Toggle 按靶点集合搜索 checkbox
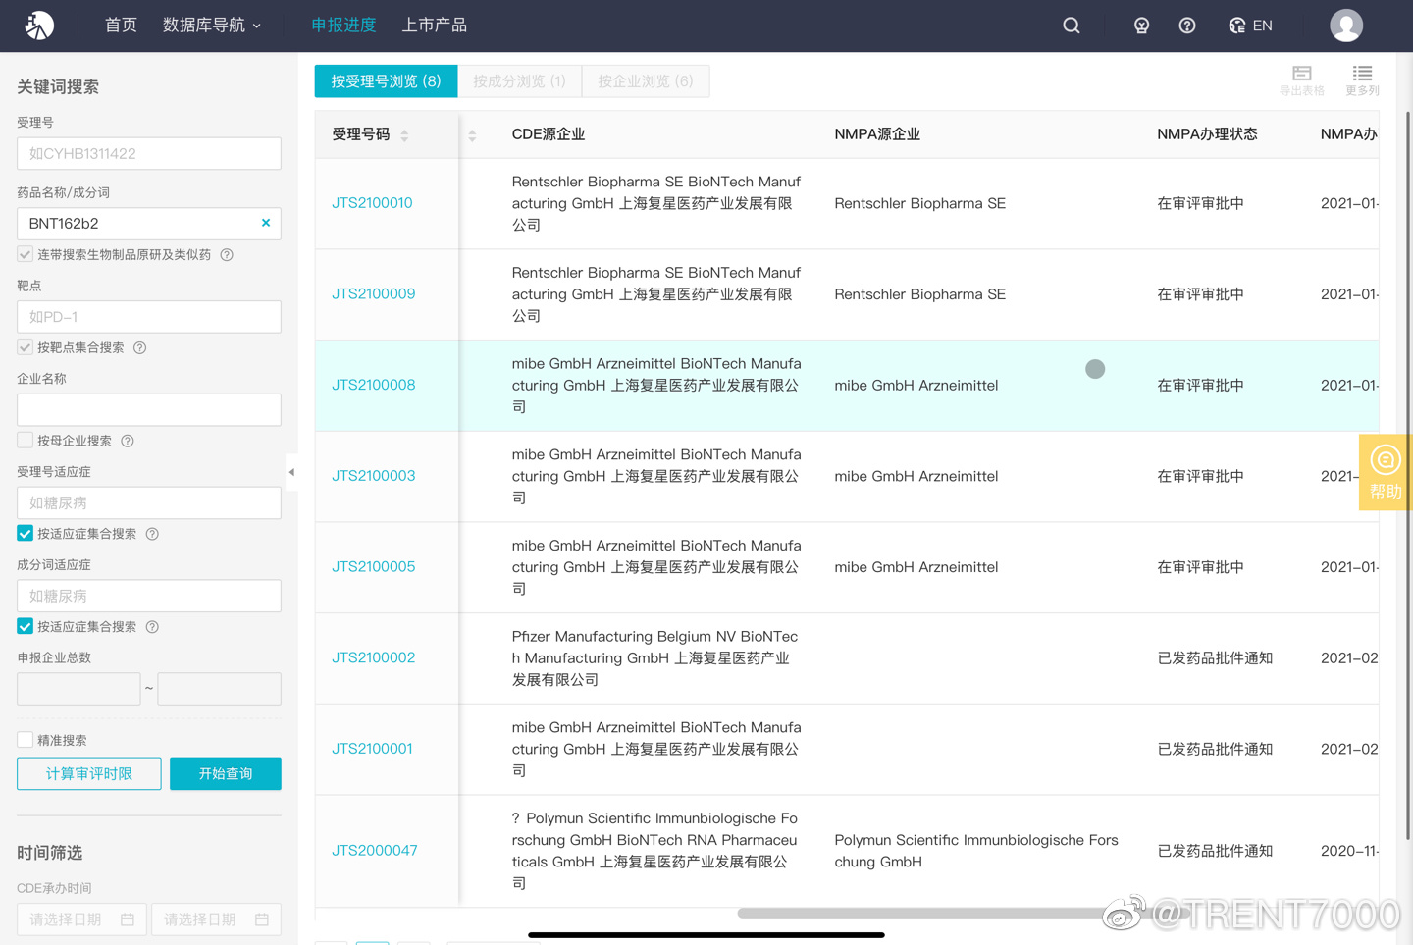Viewport: 1413px width, 945px height. pos(26,347)
